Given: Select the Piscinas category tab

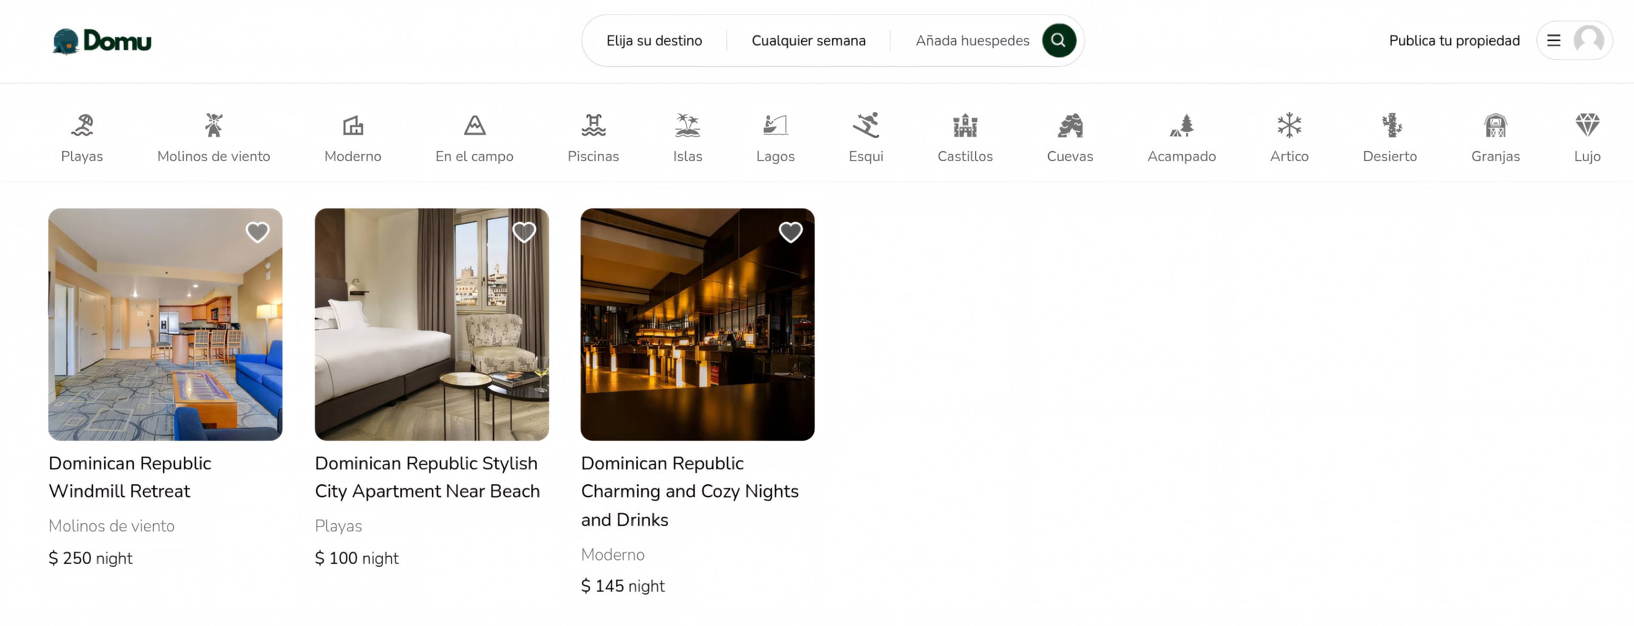Looking at the screenshot, I should tap(593, 138).
